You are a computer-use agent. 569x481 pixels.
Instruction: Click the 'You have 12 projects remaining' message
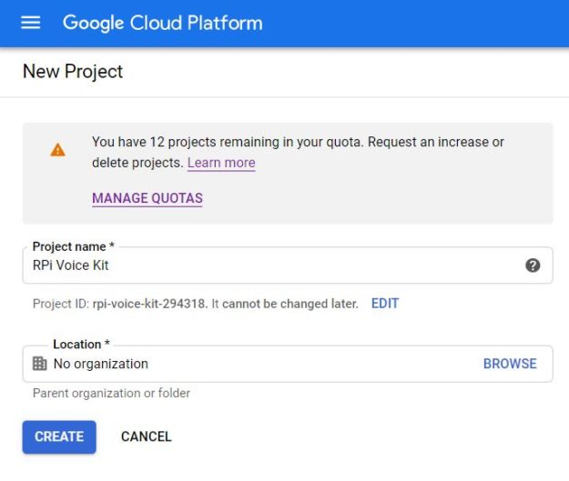(x=298, y=152)
